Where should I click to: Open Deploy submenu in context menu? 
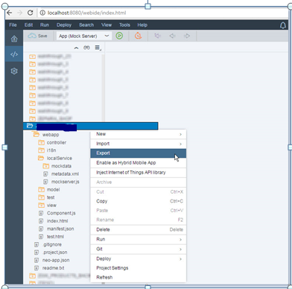139,258
